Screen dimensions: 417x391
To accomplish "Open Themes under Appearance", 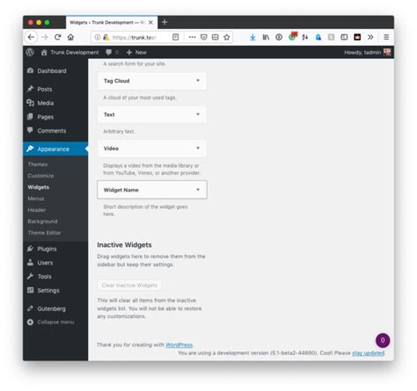I will point(38,164).
